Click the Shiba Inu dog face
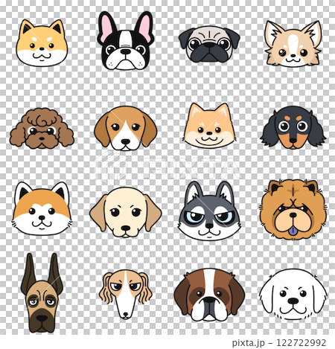Image resolution: width=335 pixels, height=349 pixels. point(42,43)
